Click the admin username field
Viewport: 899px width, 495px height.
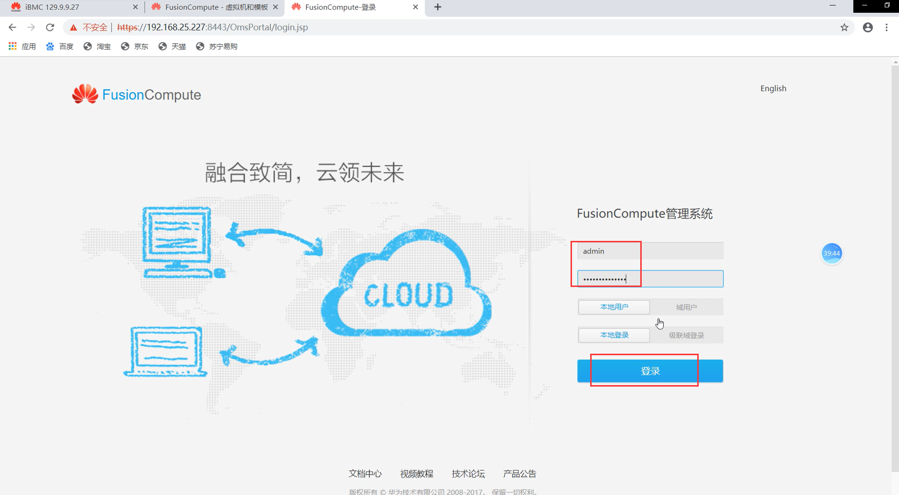pos(650,251)
